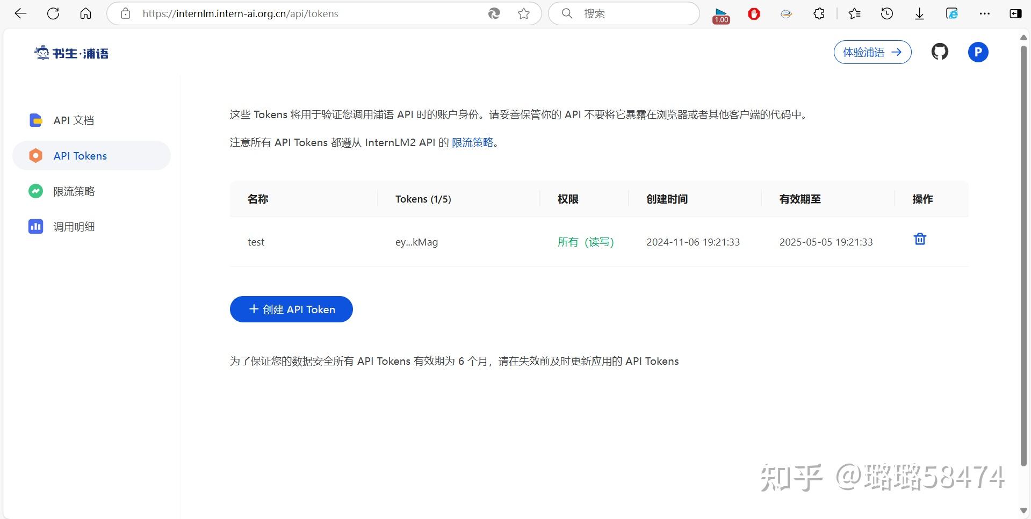Open the red shield extension

point(754,13)
